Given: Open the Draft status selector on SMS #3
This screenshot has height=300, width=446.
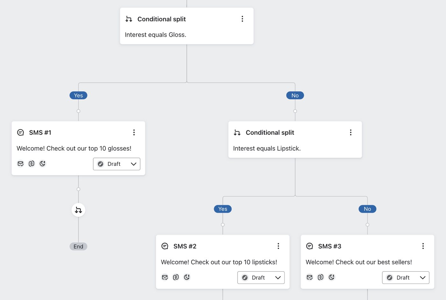Looking at the screenshot, I should point(406,277).
